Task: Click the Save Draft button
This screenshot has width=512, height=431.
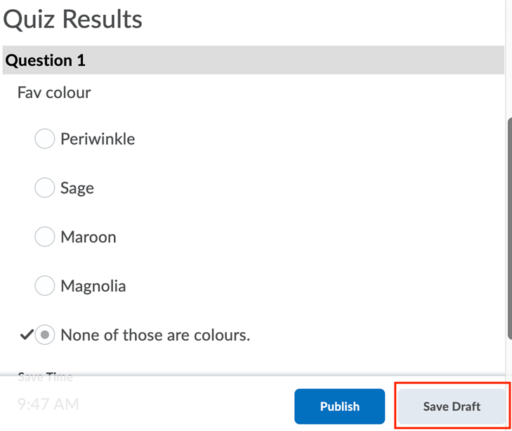Action: point(452,406)
